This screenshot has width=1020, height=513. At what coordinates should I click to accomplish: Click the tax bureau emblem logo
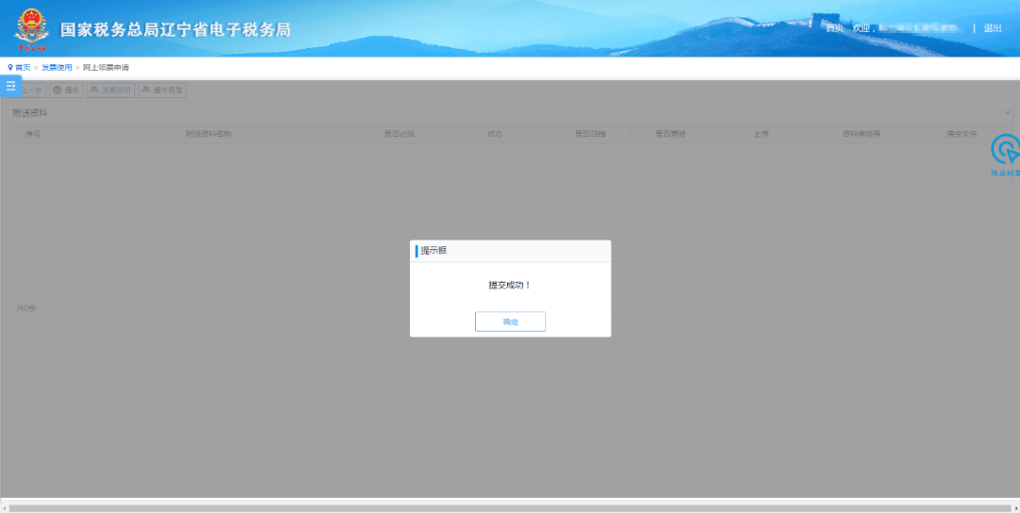click(x=30, y=29)
